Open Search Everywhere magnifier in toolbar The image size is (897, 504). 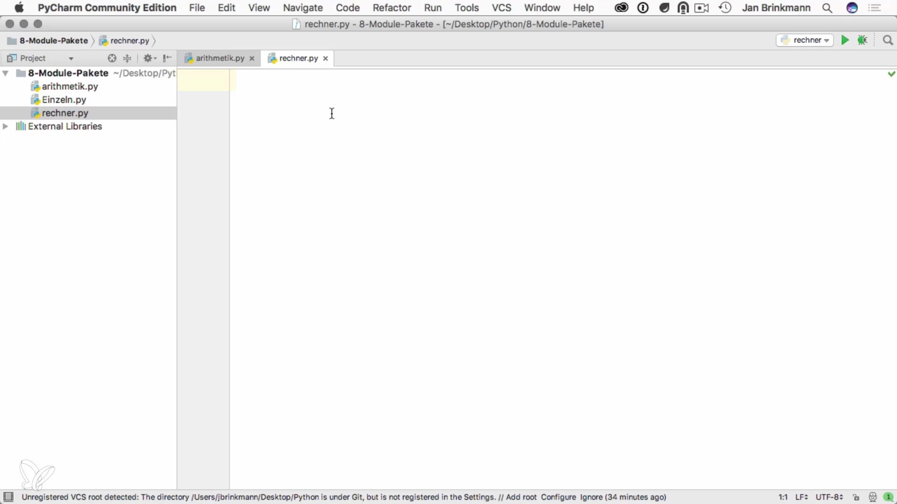click(x=888, y=41)
